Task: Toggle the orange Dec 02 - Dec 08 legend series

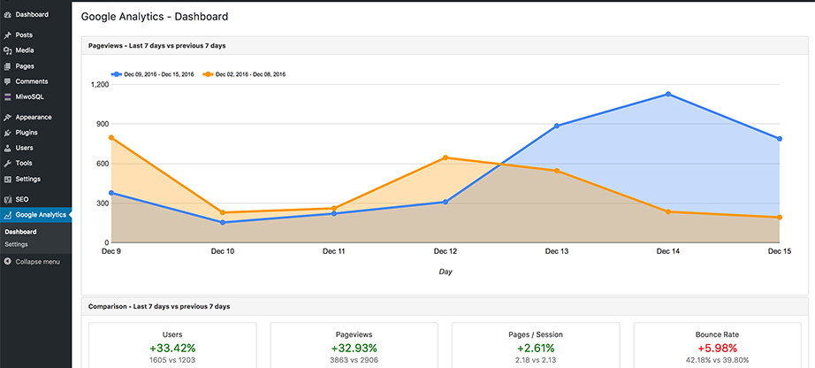Action: coord(244,74)
